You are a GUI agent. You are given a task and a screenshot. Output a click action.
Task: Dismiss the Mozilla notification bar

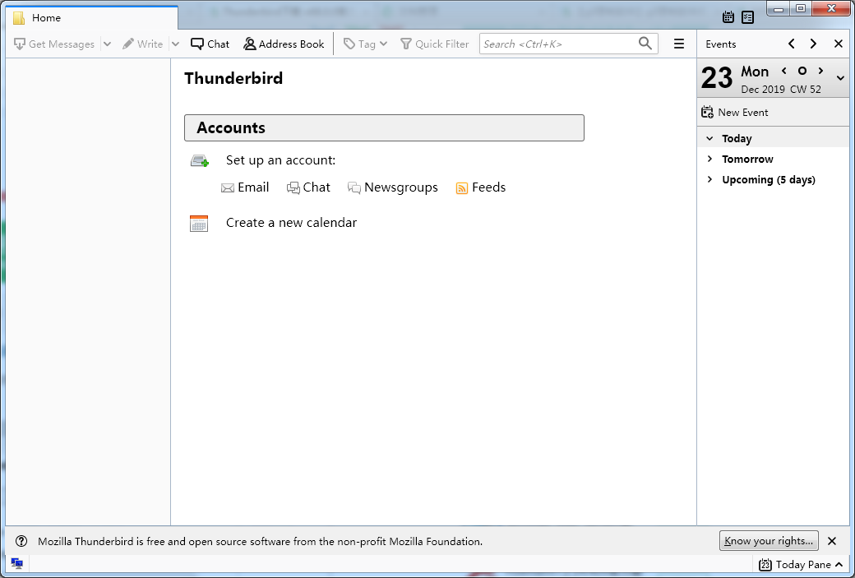coord(831,541)
